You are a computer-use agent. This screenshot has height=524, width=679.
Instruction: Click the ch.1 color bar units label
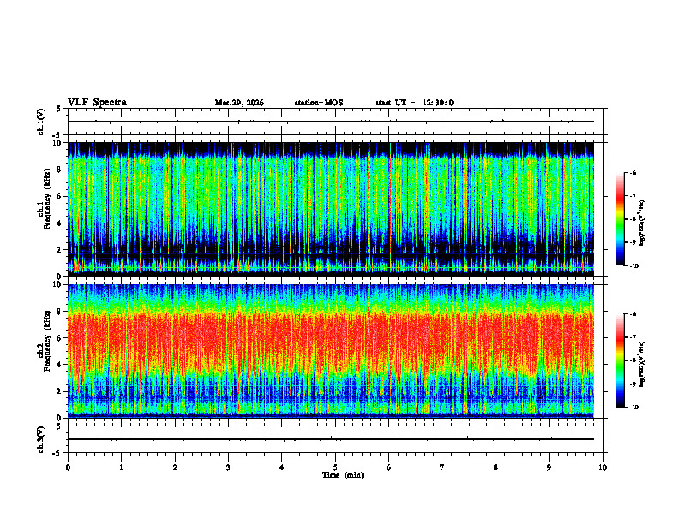(x=642, y=223)
